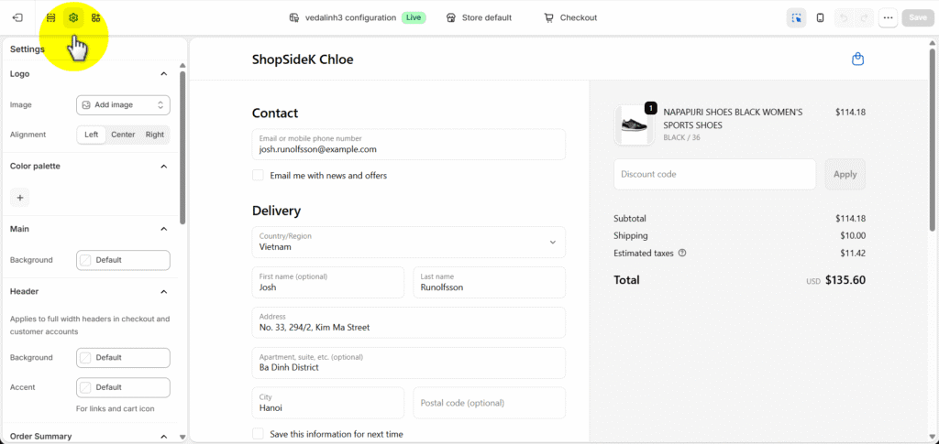This screenshot has height=444, width=939.
Task: Click the Email or mobile phone number field
Action: [408, 144]
